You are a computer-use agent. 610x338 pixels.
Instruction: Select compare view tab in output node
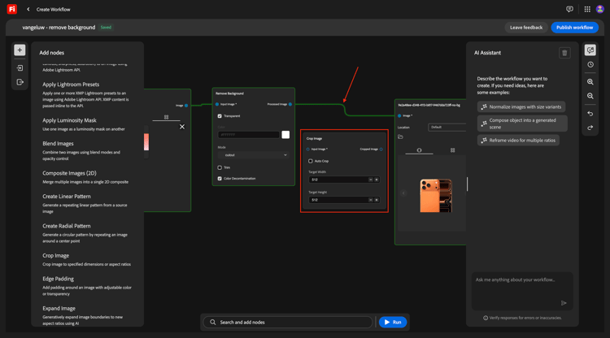[x=419, y=150]
